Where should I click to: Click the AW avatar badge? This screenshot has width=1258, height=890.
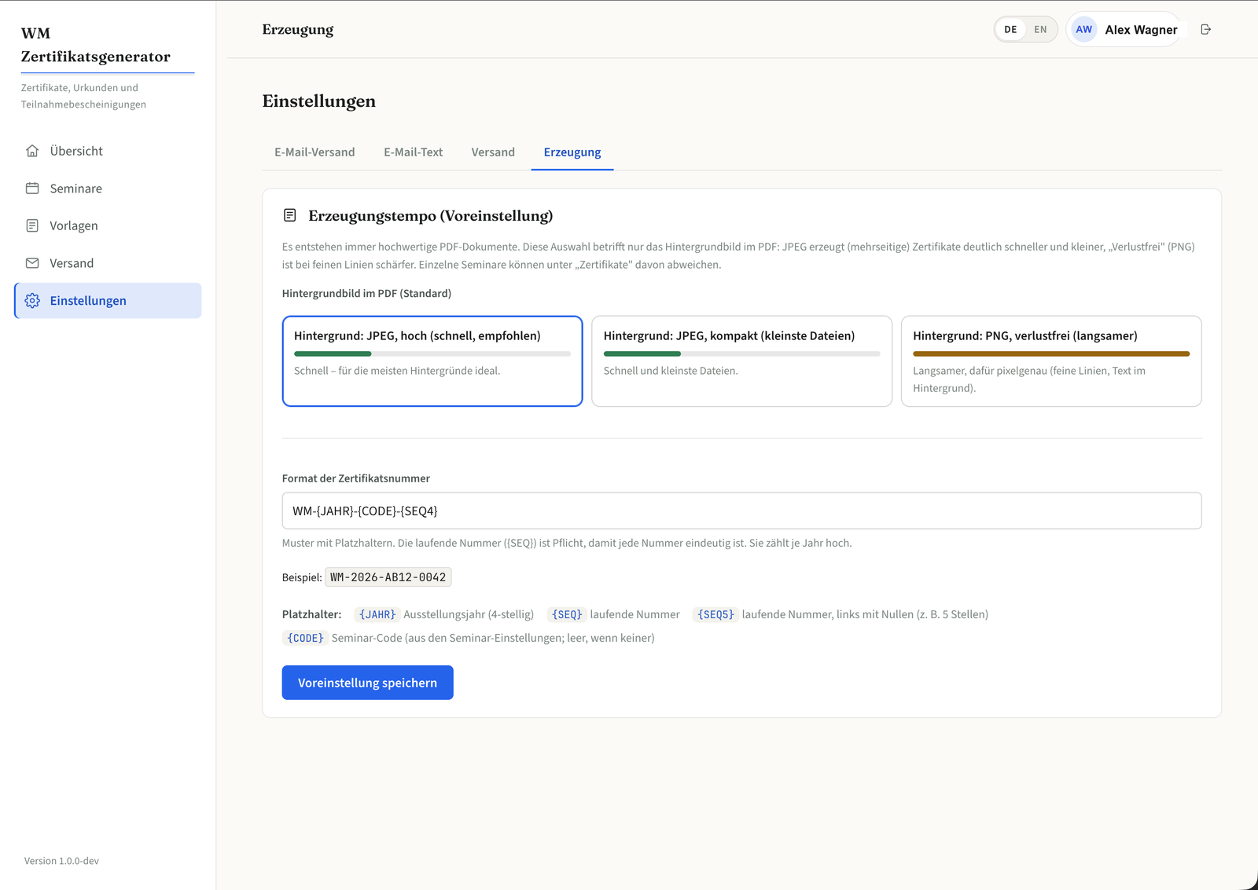1084,30
